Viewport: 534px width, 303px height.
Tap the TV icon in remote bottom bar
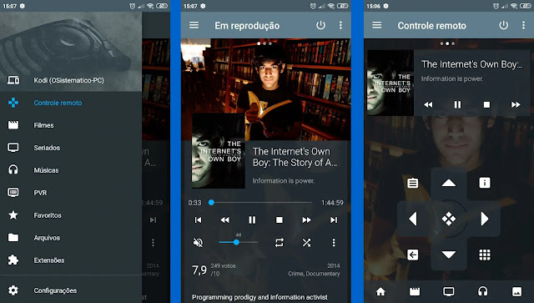tap(449, 291)
